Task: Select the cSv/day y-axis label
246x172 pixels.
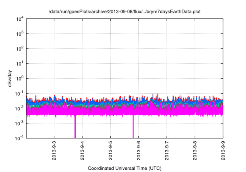Action: (x=10, y=78)
